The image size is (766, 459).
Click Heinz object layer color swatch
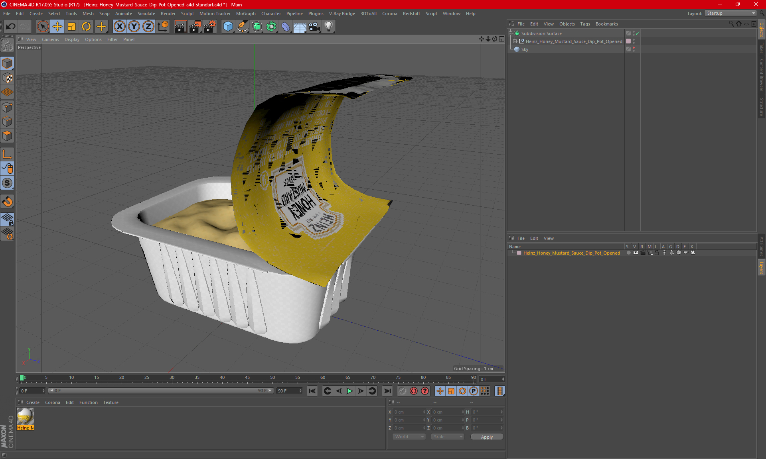(628, 41)
